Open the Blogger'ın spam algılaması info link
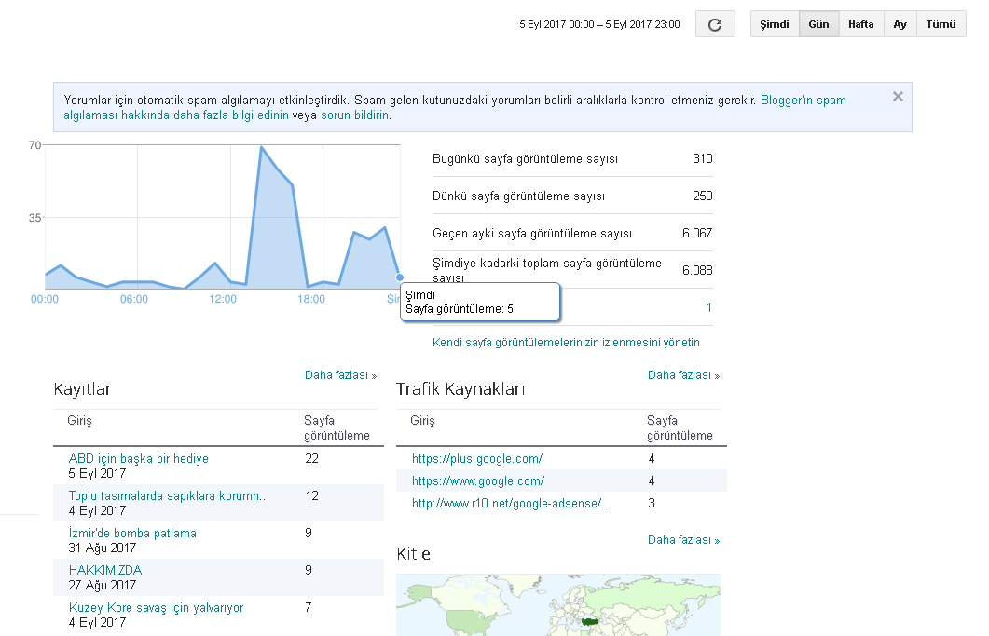This screenshot has height=636, width=989. point(803,101)
